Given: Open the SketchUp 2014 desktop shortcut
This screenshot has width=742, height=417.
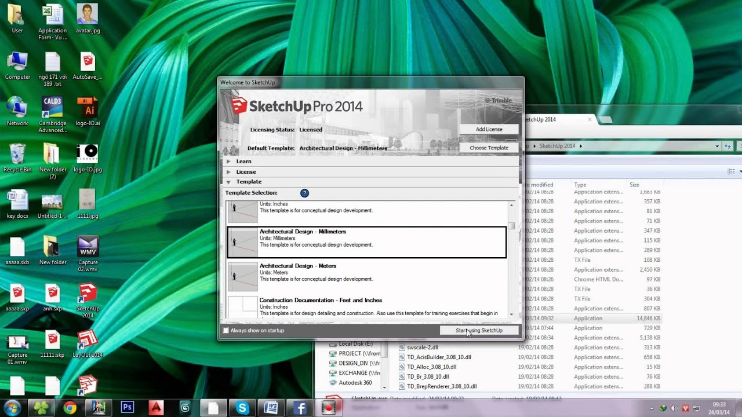Looking at the screenshot, I should [x=88, y=301].
